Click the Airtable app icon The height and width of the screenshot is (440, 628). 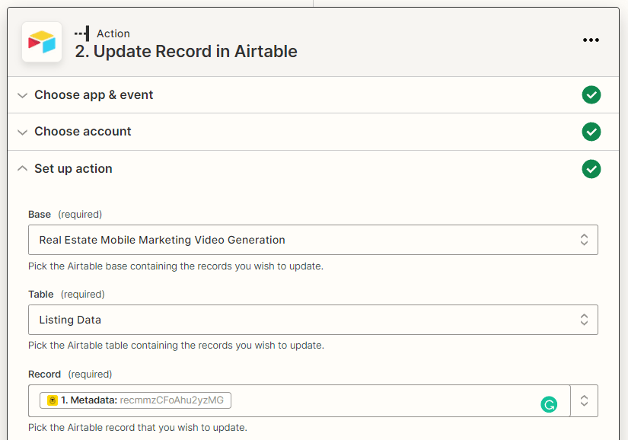click(42, 42)
